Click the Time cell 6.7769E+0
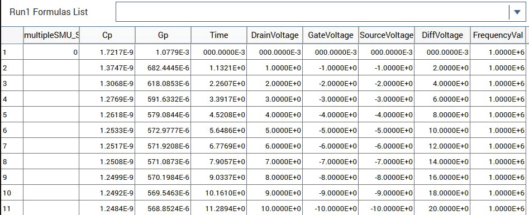The image size is (529, 215). [x=219, y=145]
